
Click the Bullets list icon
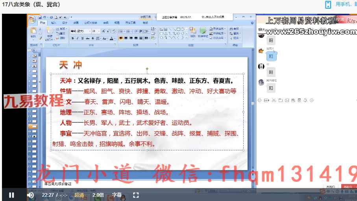pos(122,31)
